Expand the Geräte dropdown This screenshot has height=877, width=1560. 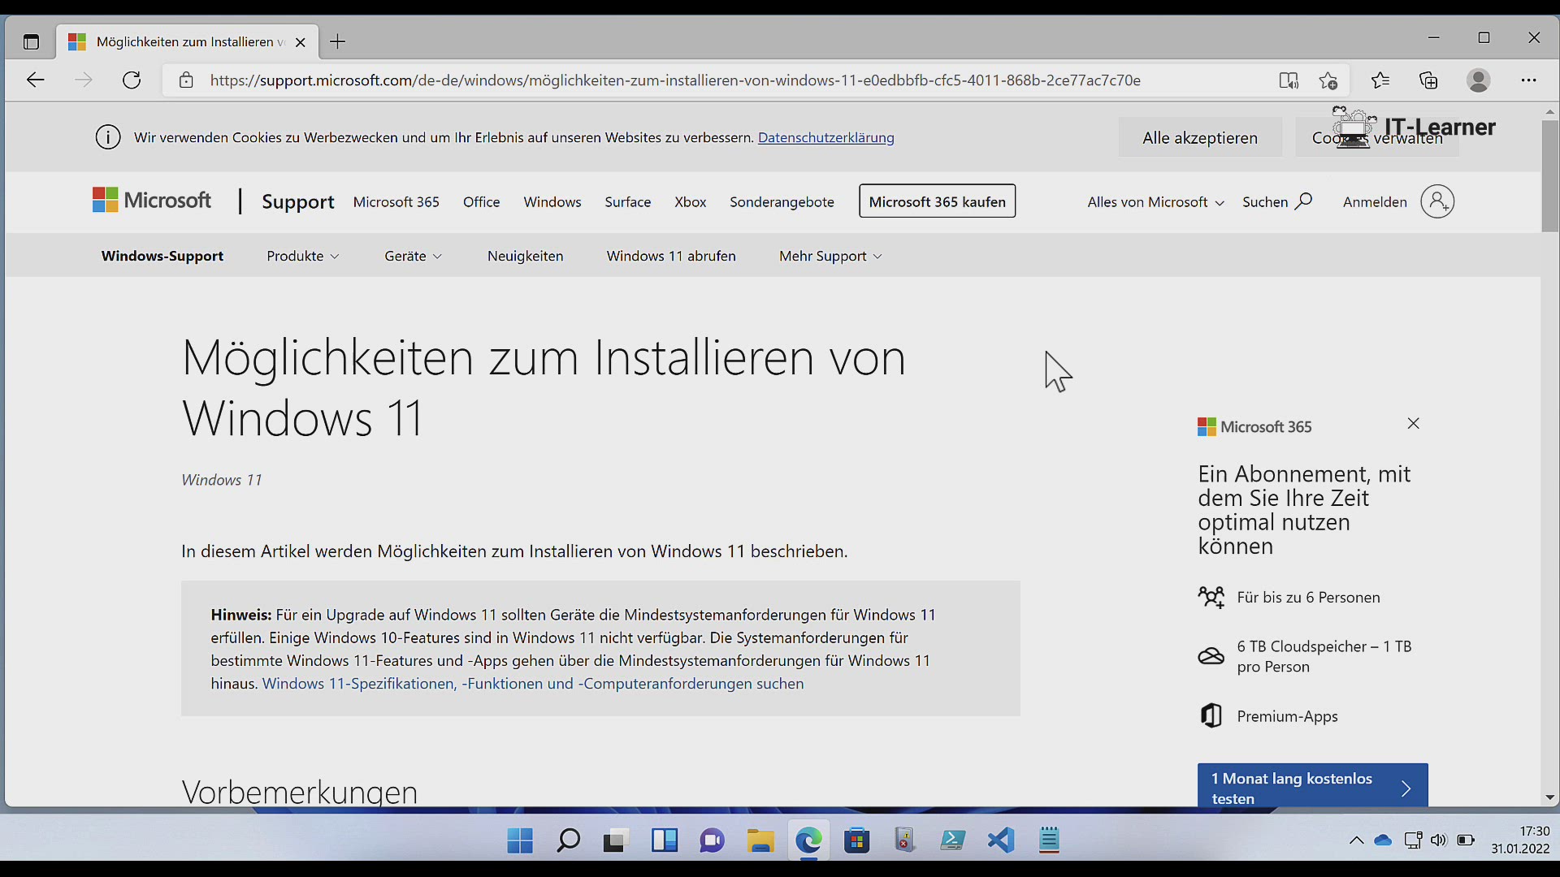414,256
